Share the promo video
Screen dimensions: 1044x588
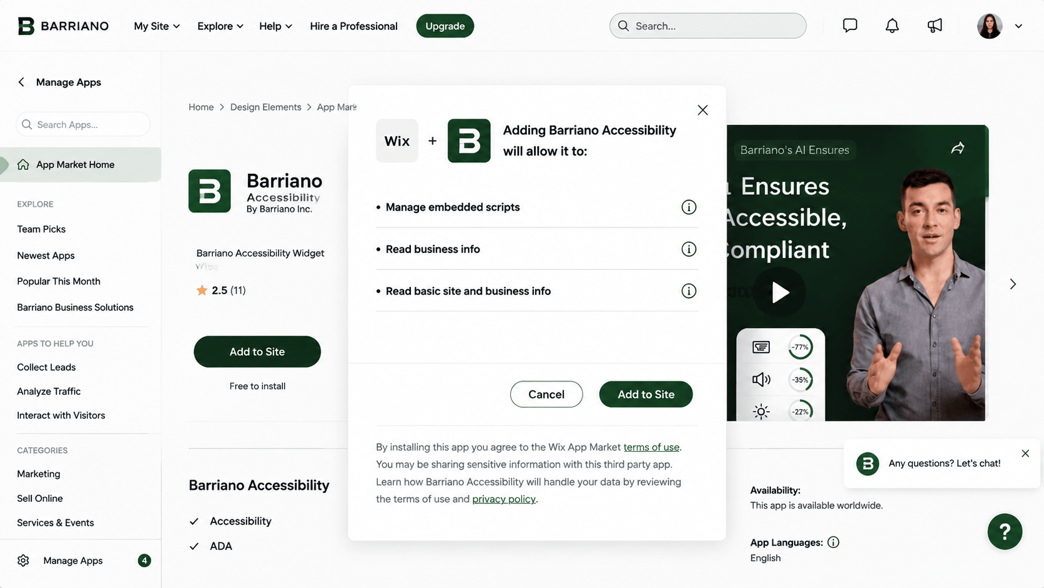[x=958, y=148]
